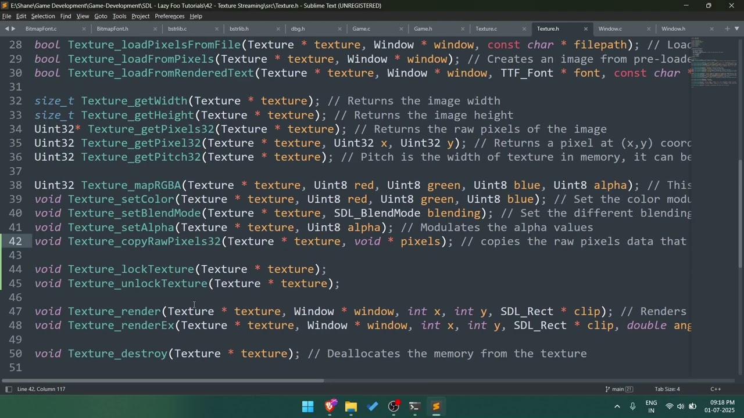Click the git branch main indicator
Image resolution: width=744 pixels, height=418 pixels.
(x=618, y=389)
